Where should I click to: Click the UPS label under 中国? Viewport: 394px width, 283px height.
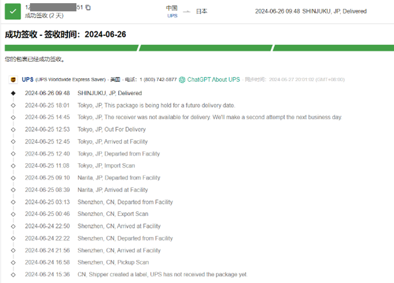[172, 16]
